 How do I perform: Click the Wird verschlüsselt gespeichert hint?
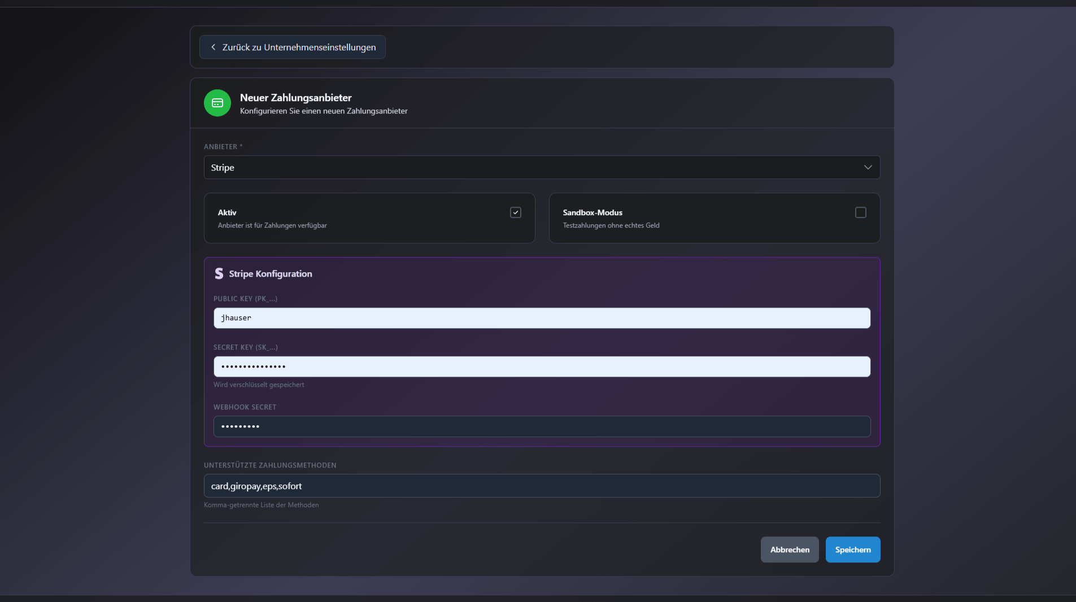click(259, 385)
